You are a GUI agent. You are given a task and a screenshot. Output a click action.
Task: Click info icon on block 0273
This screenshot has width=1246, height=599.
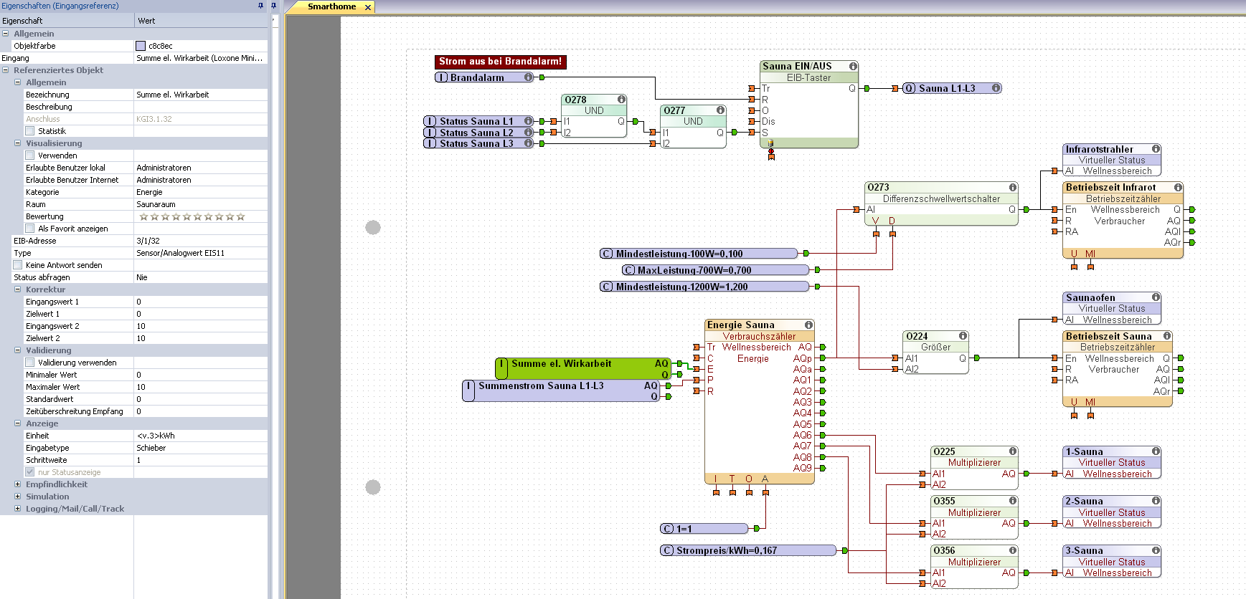coord(1013,187)
